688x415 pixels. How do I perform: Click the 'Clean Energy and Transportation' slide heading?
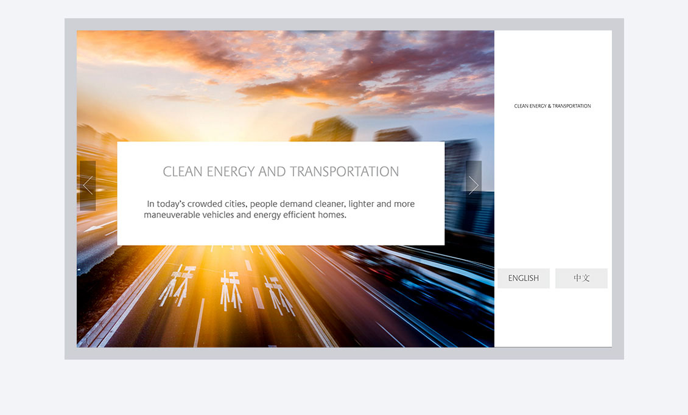tap(281, 172)
